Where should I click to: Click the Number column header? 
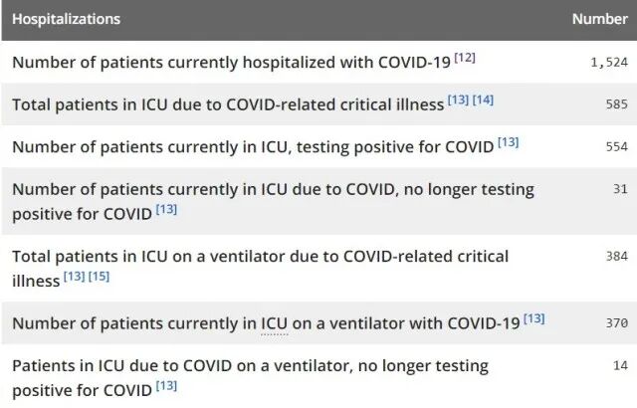pyautogui.click(x=599, y=19)
